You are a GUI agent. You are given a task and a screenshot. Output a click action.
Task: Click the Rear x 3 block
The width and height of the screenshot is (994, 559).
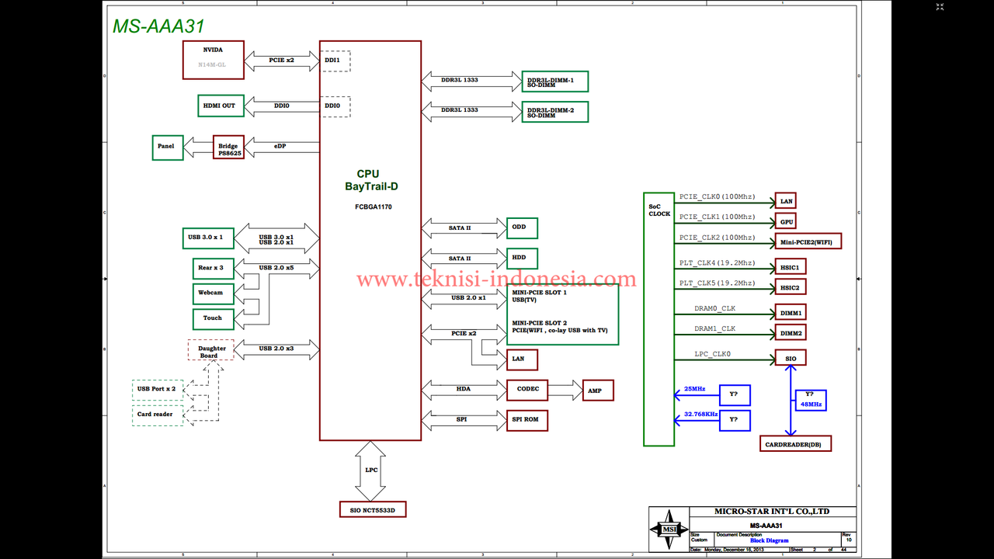[212, 269]
